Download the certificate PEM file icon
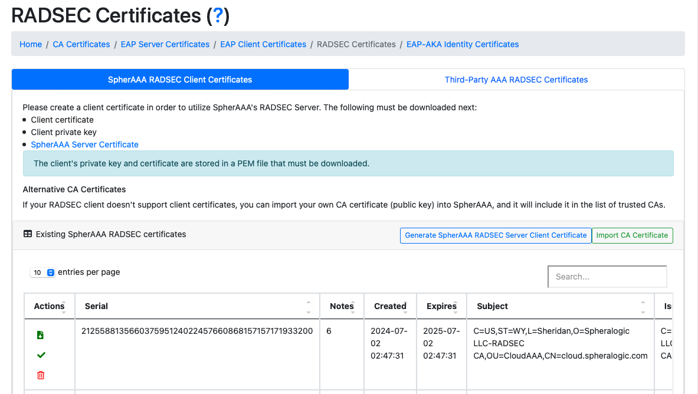 click(x=40, y=335)
